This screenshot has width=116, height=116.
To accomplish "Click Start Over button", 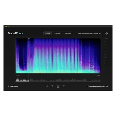I will click(13, 86).
